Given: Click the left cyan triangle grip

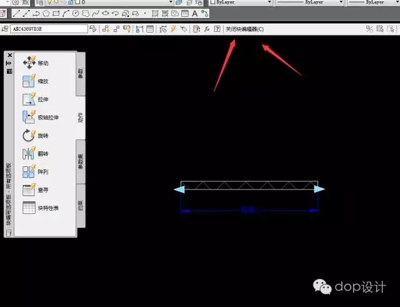Looking at the screenshot, I should coord(179,189).
